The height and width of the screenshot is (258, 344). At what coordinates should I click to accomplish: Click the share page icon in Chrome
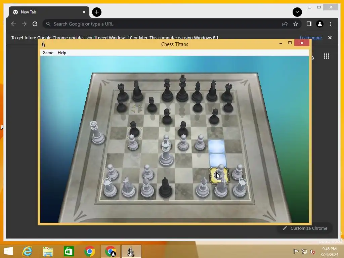[x=285, y=24]
